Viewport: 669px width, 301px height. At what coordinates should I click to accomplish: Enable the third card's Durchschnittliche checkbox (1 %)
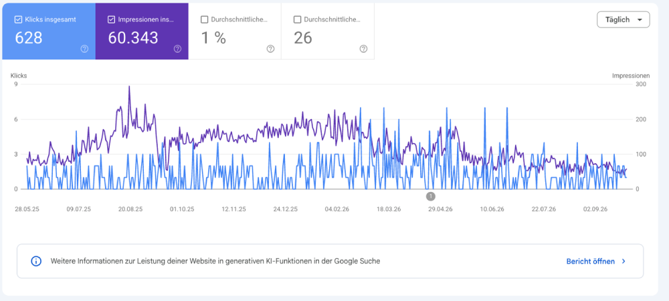204,19
